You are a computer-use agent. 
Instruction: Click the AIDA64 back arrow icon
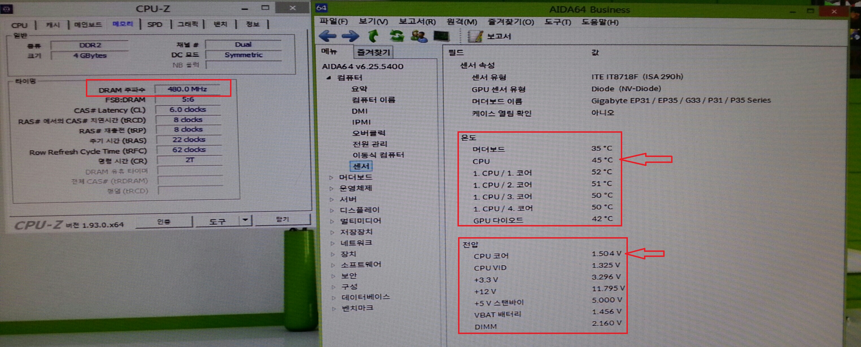(328, 36)
